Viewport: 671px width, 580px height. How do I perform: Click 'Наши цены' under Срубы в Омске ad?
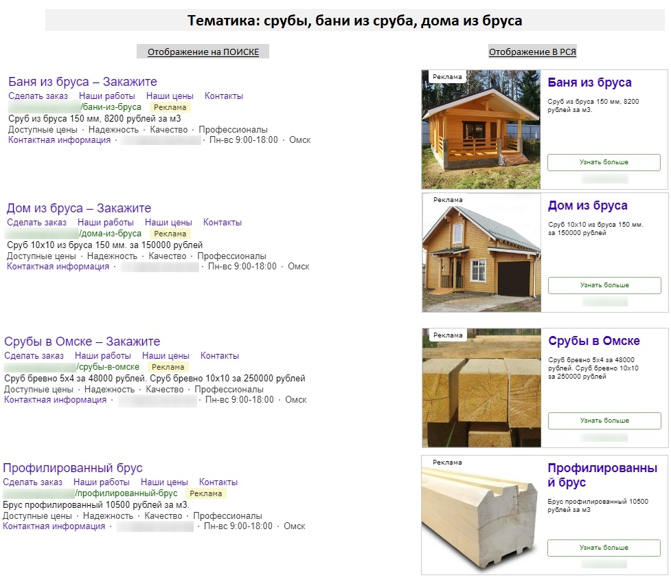coord(166,356)
